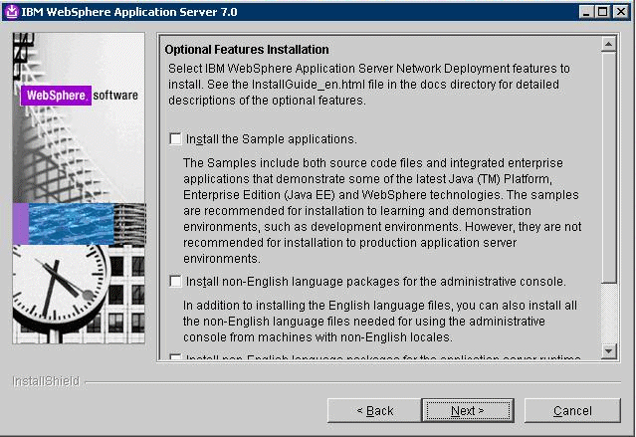Click the 'Install the Sample applications.' label
Viewport: 636px width, 437px height.
click(272, 139)
